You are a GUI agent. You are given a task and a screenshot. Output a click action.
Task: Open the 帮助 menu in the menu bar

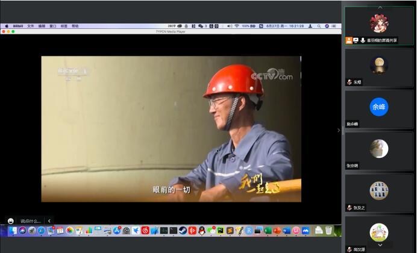75,26
